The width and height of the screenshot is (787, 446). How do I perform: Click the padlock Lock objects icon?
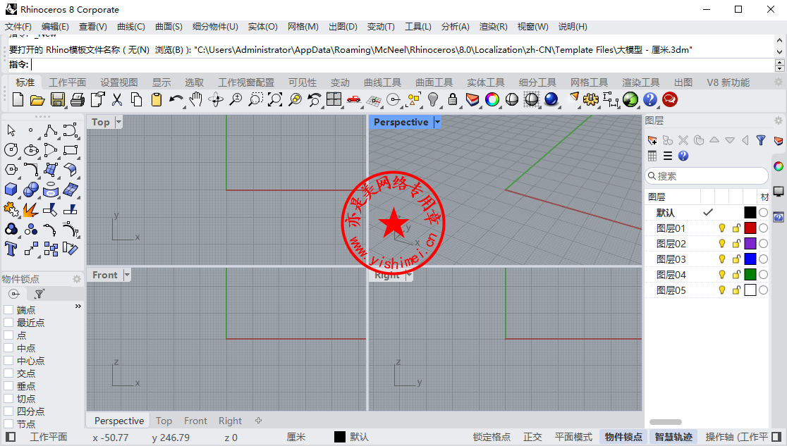(453, 100)
